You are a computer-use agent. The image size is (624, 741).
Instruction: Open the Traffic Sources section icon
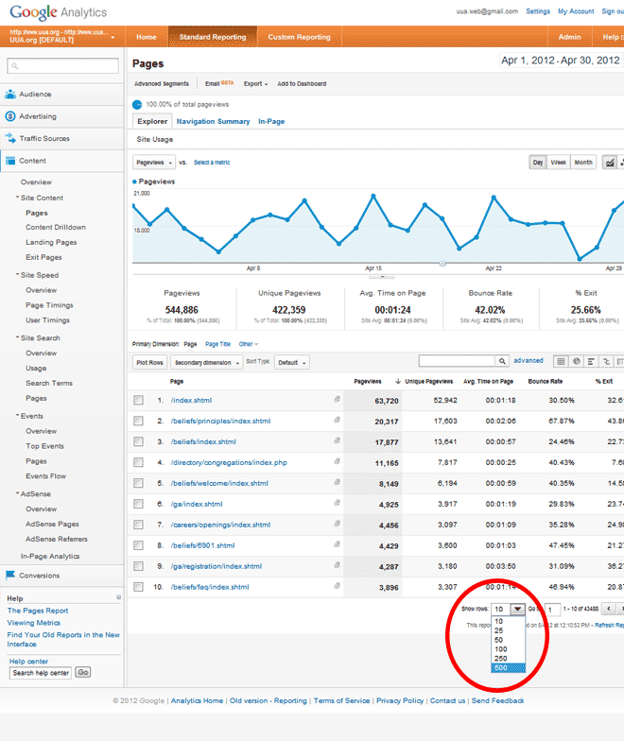click(10, 138)
